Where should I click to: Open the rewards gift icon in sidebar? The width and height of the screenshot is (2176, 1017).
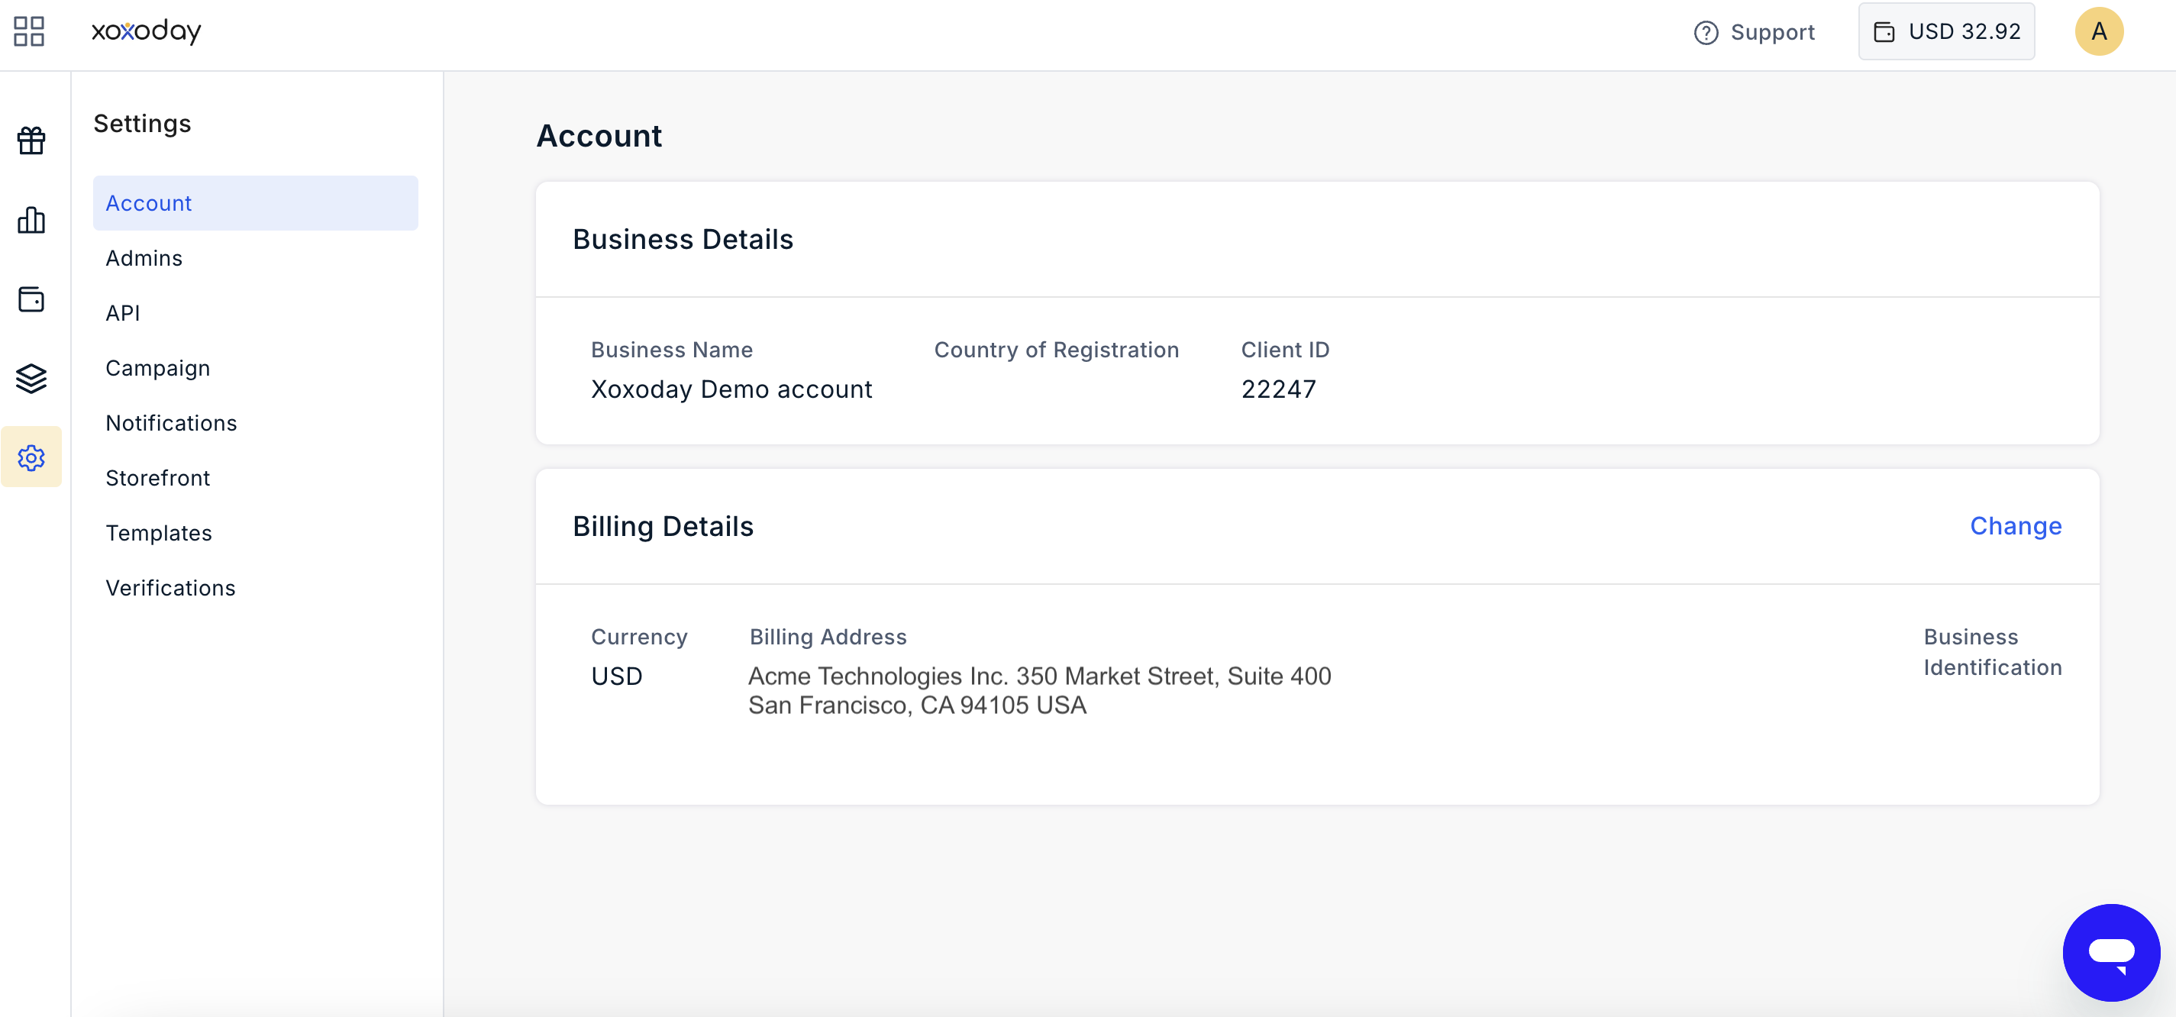click(31, 140)
